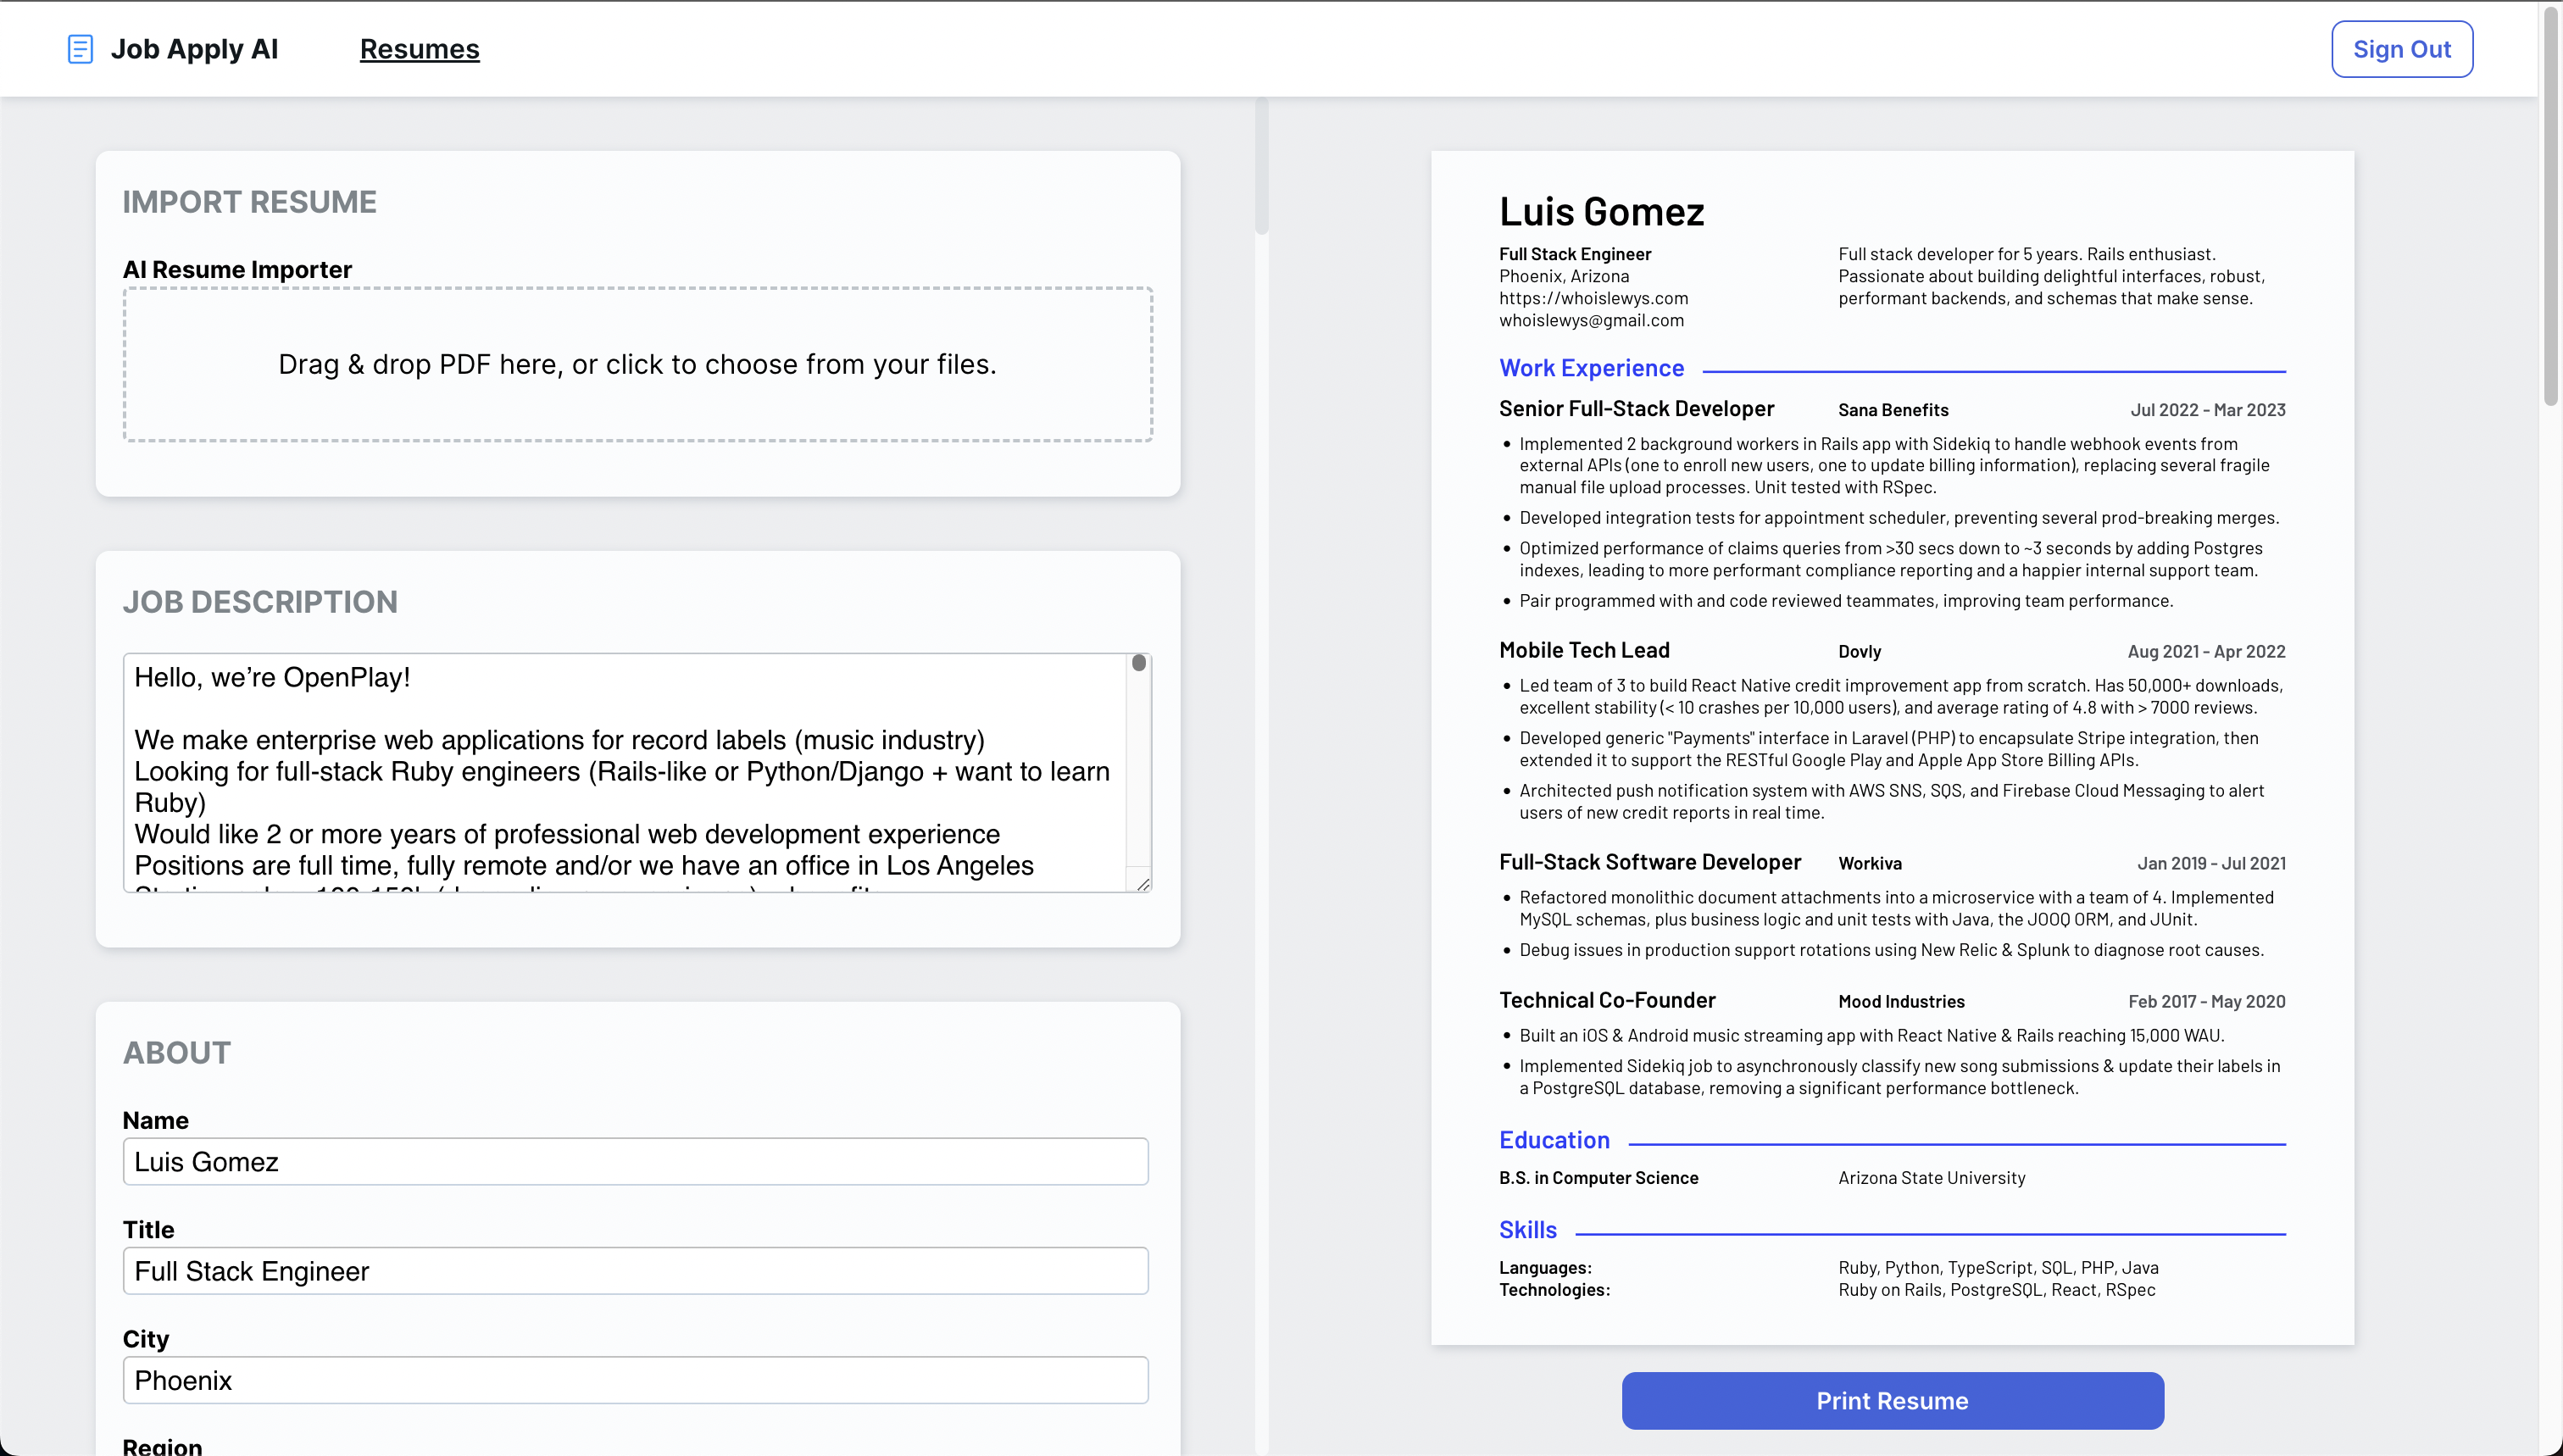
Task: Click the 'Skills' section heading
Action: click(x=1527, y=1230)
